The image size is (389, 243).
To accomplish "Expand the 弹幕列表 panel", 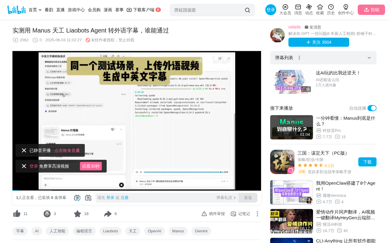I will (x=369, y=58).
